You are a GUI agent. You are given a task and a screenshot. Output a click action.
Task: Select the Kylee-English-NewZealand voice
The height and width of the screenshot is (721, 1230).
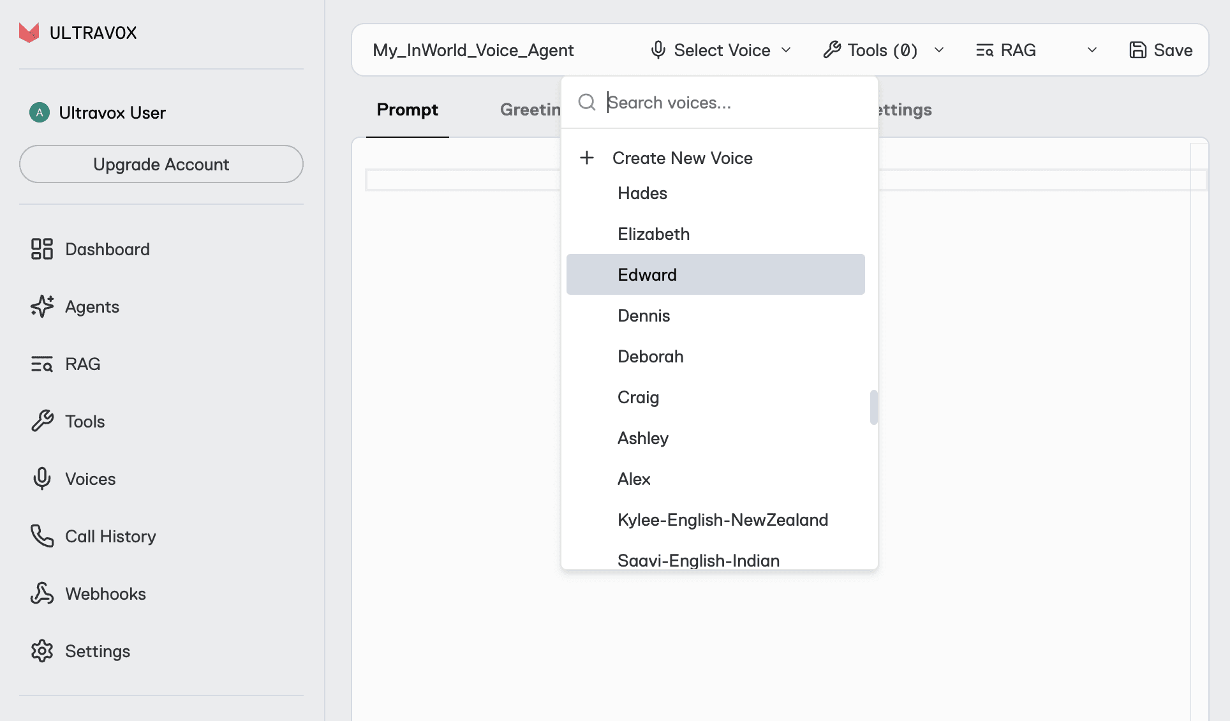(722, 520)
